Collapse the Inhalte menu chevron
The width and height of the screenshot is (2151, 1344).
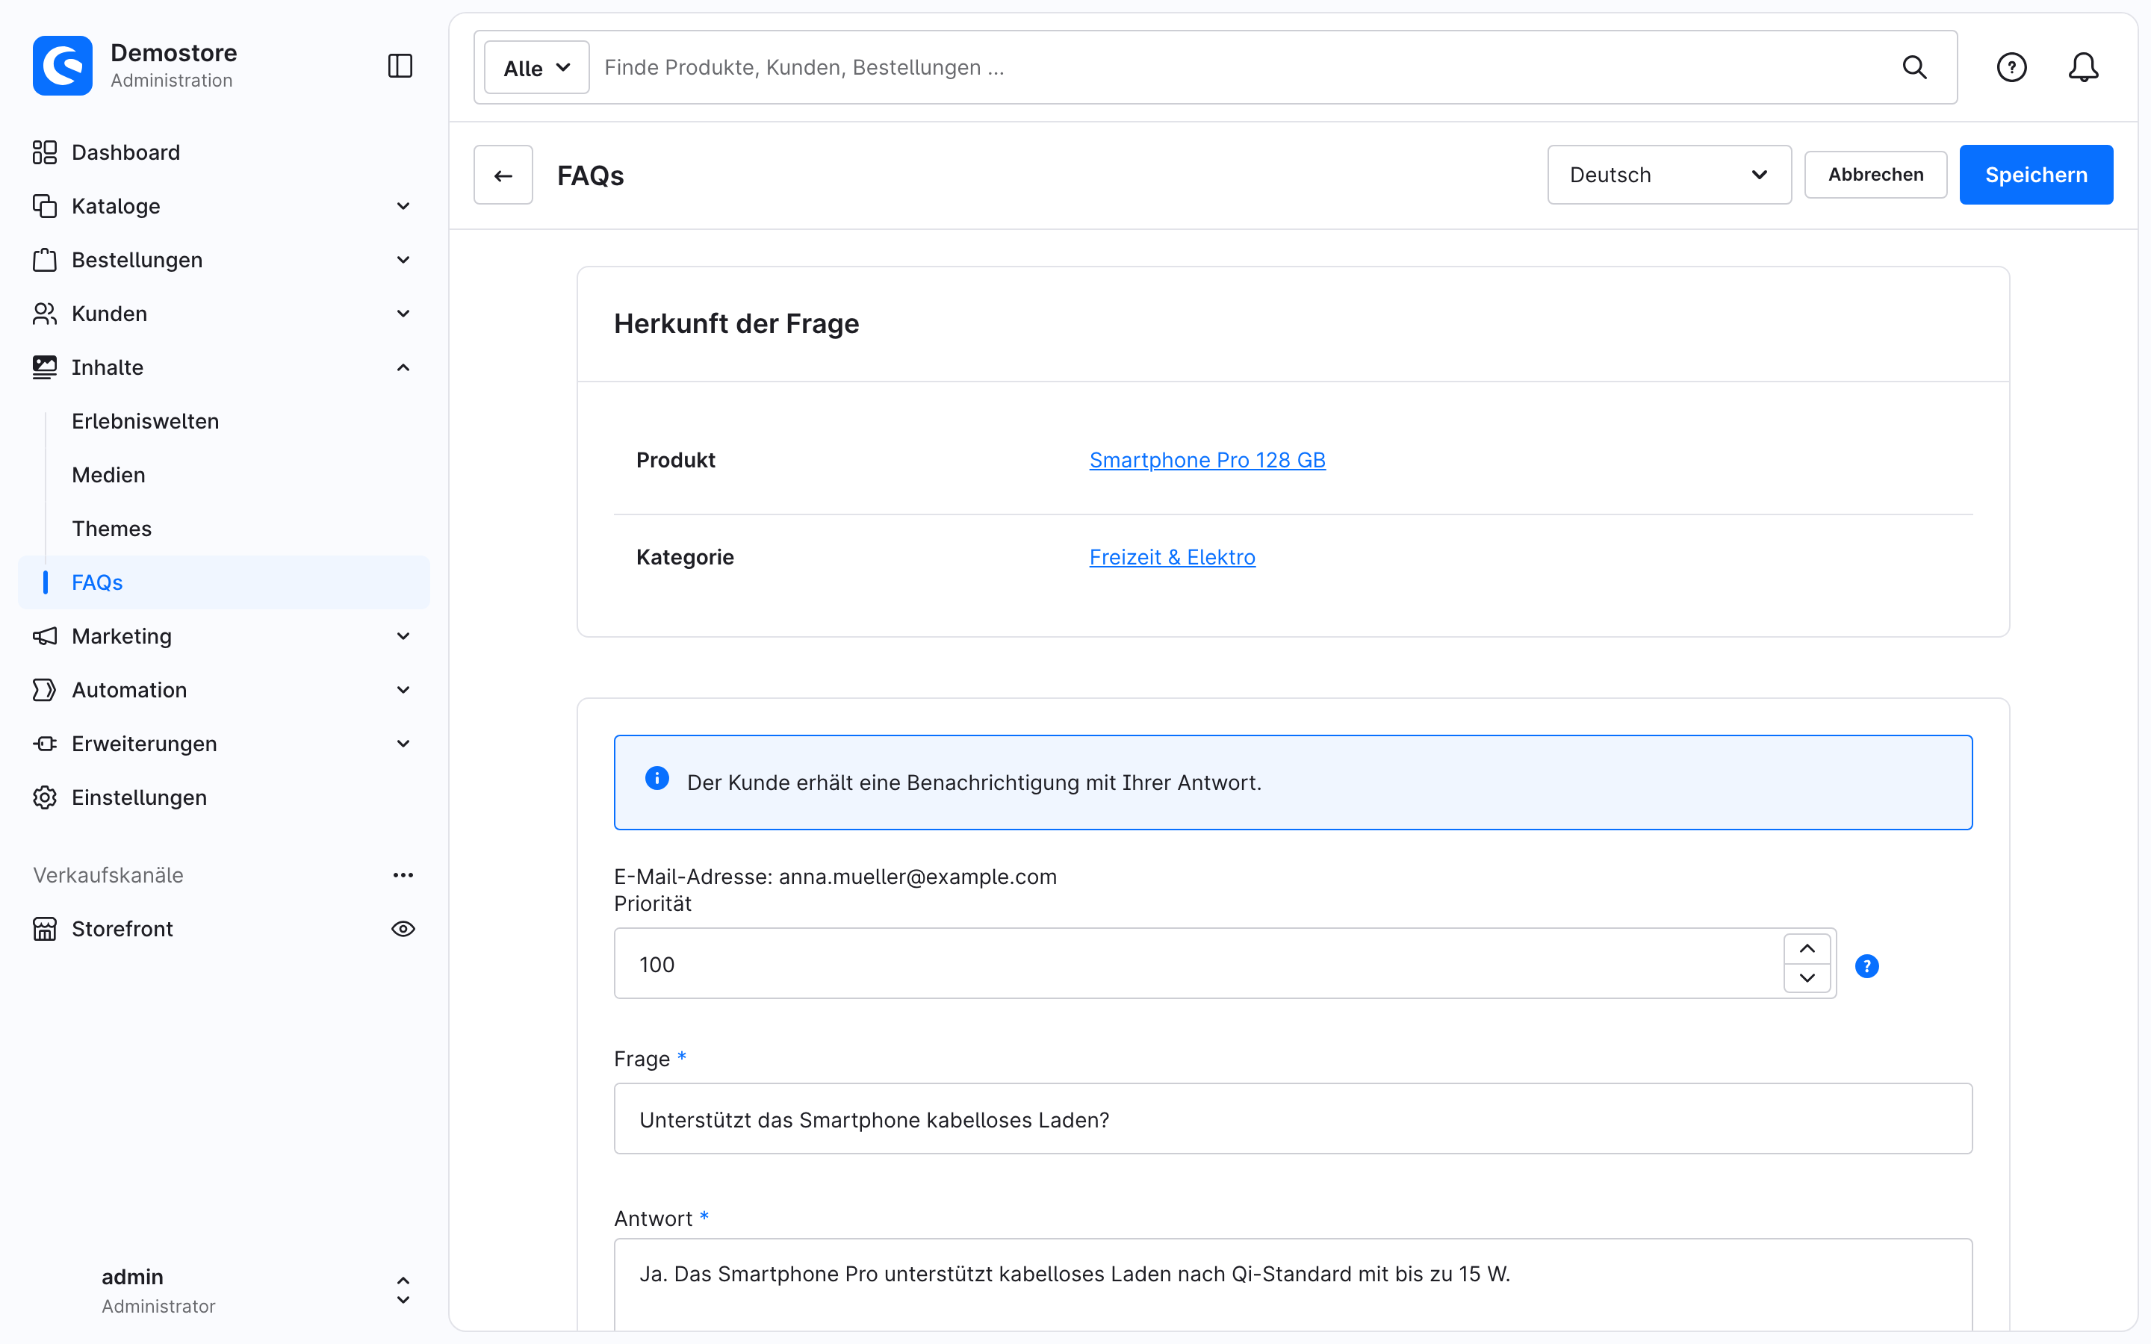coord(403,368)
